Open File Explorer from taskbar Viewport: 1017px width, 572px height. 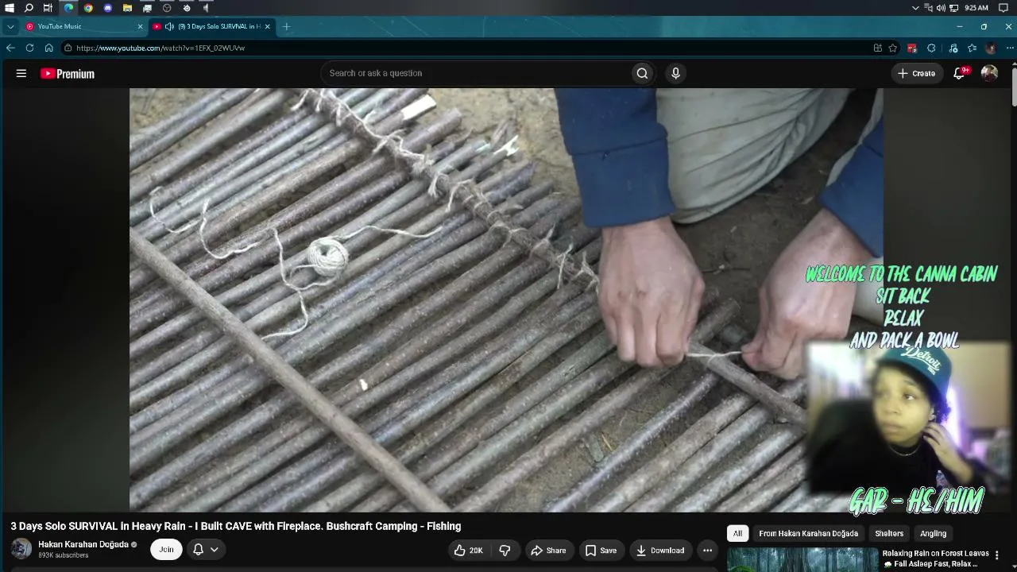coord(127,8)
